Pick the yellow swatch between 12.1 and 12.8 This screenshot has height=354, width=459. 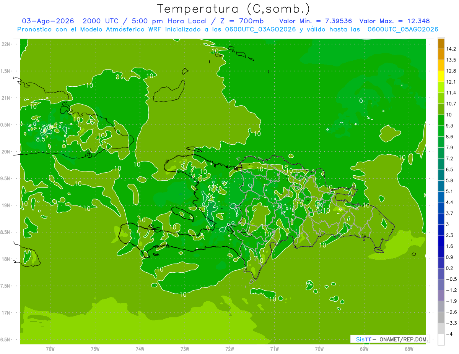coord(441,76)
